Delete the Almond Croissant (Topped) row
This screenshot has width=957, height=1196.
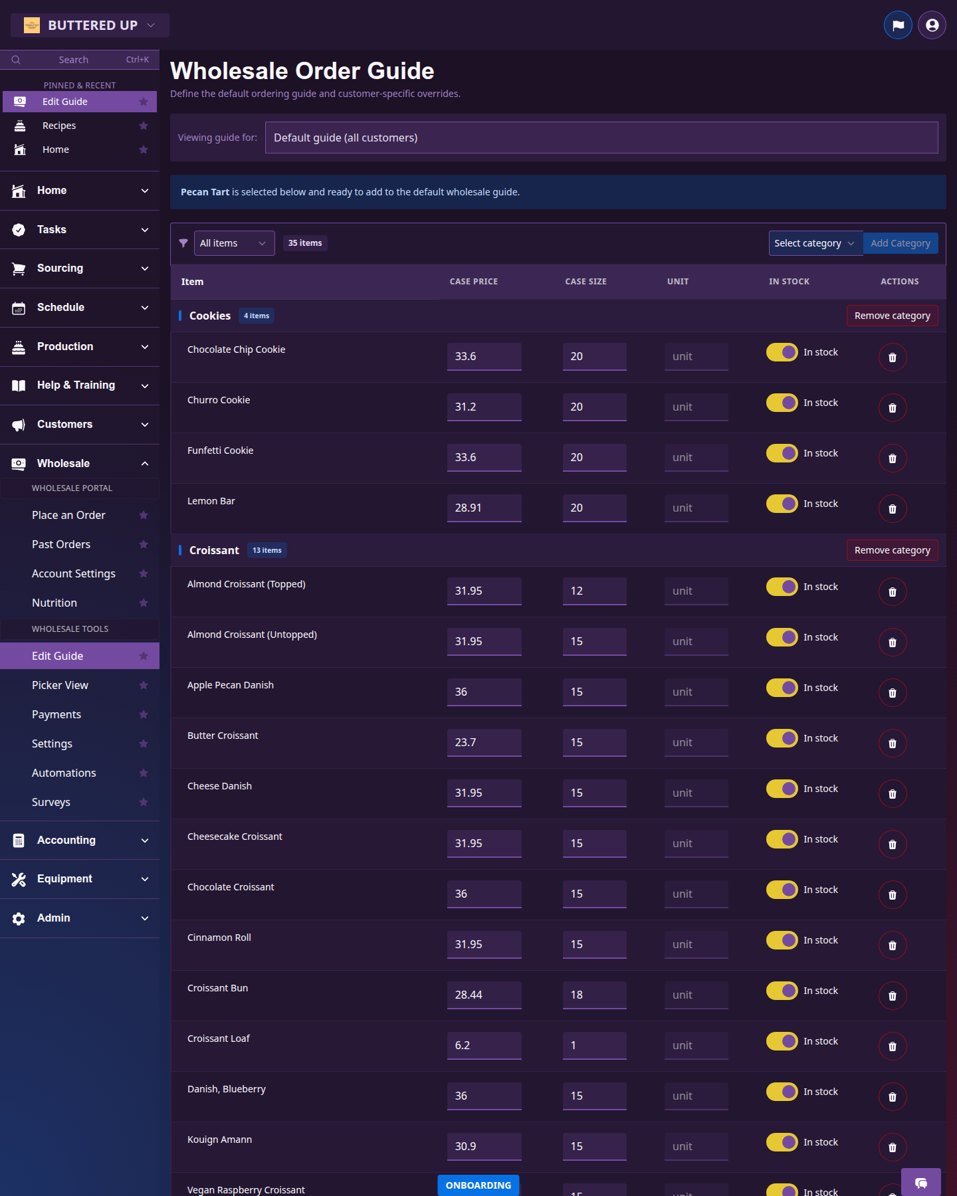click(893, 592)
